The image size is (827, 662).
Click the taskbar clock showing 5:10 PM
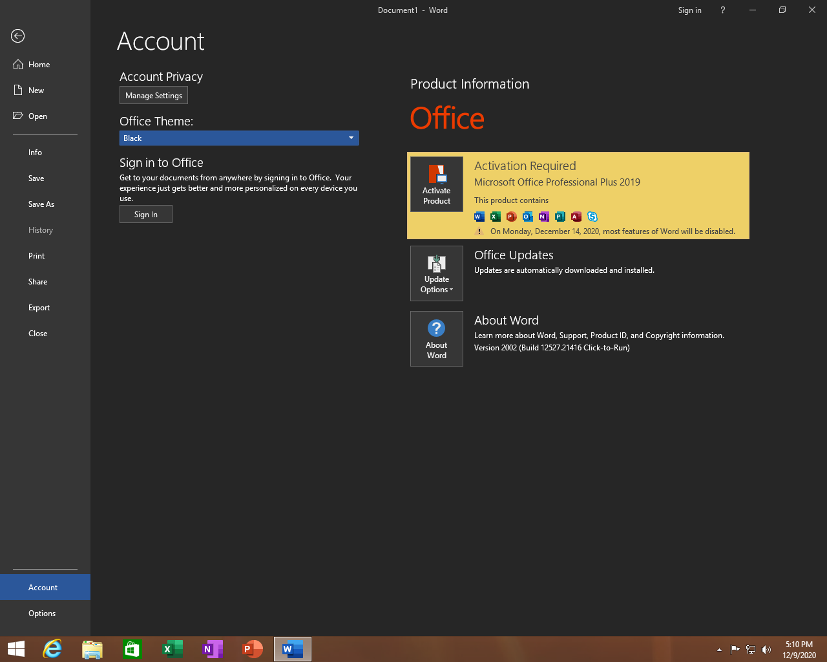click(x=799, y=650)
